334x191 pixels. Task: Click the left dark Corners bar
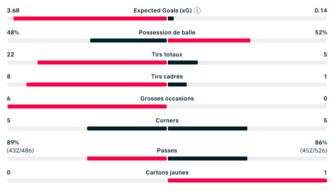(127, 128)
